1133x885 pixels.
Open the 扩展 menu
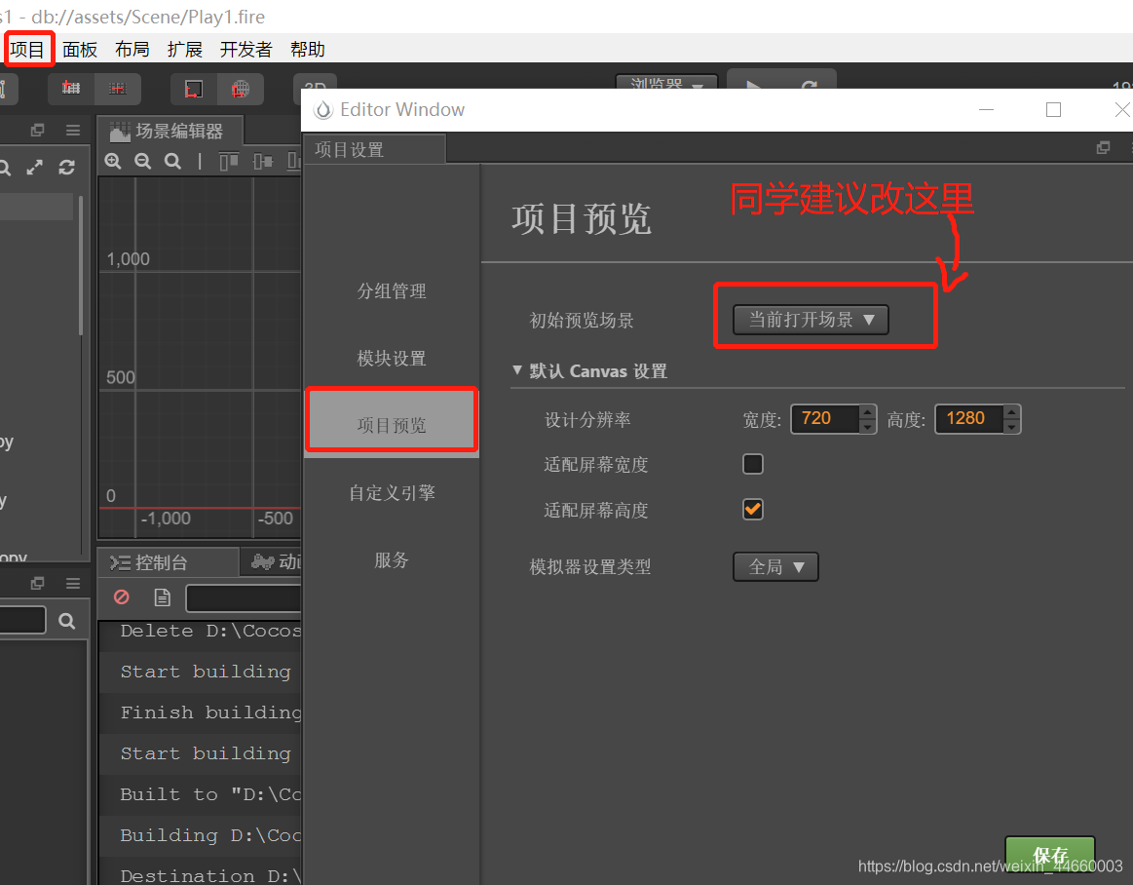tap(185, 49)
